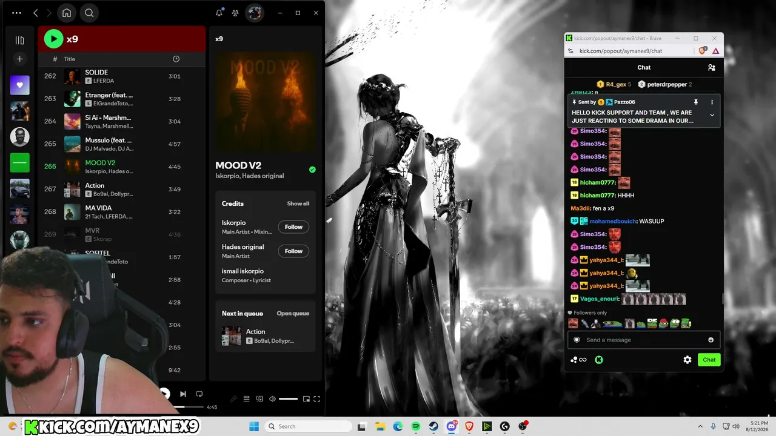The height and width of the screenshot is (436, 776).
Task: Sort the x9 tracks by Title
Action: (70, 59)
